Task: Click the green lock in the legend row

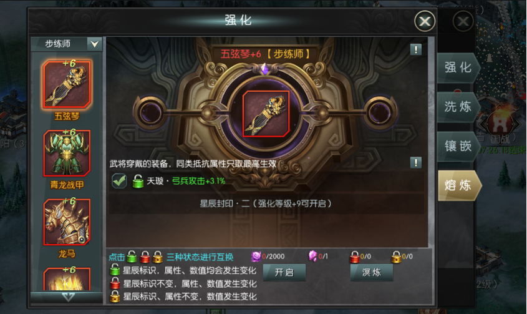Action: pos(132,257)
